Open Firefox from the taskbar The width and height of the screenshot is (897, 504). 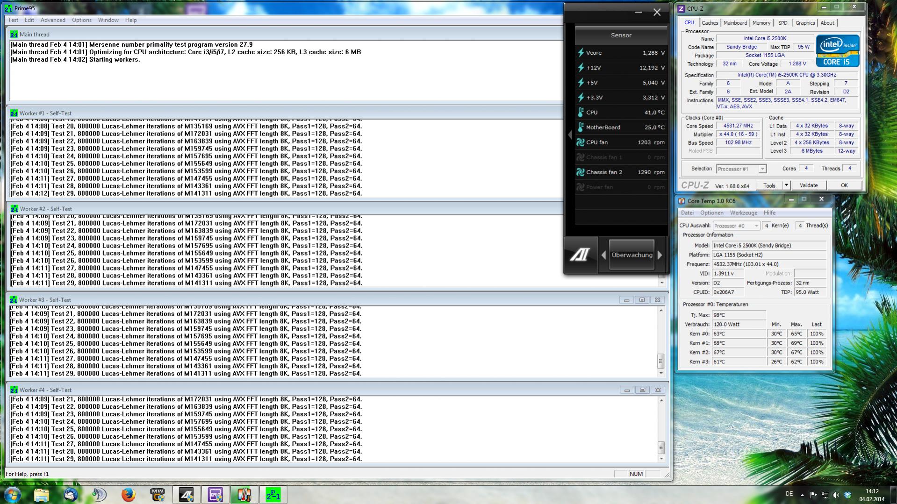[128, 495]
